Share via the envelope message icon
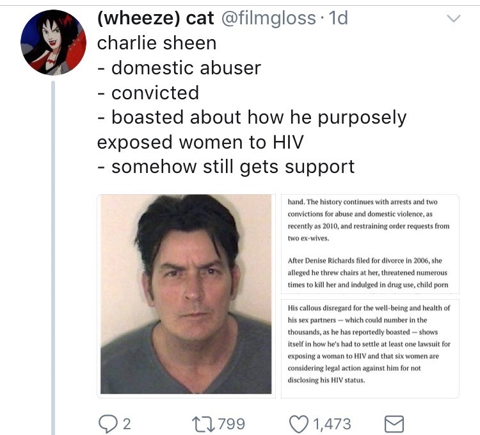The height and width of the screenshot is (435, 480). (x=394, y=424)
